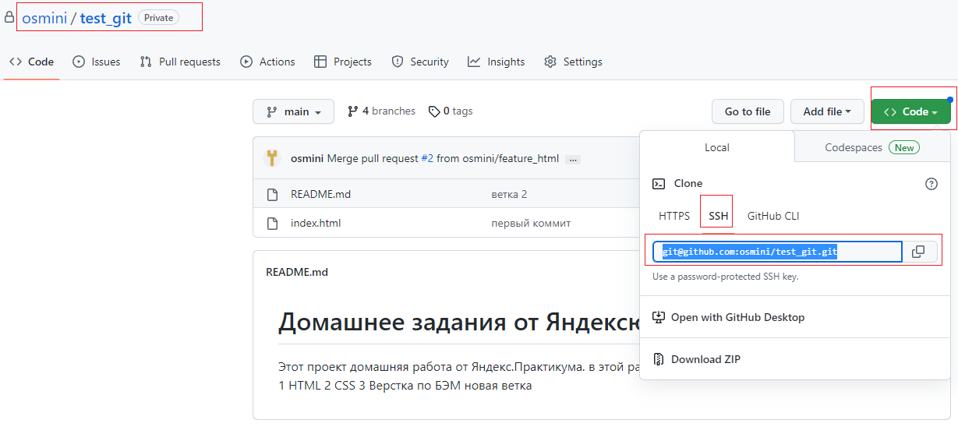Viewport: 958px width, 448px height.
Task: Open the main branch selector dropdown
Action: 293,111
